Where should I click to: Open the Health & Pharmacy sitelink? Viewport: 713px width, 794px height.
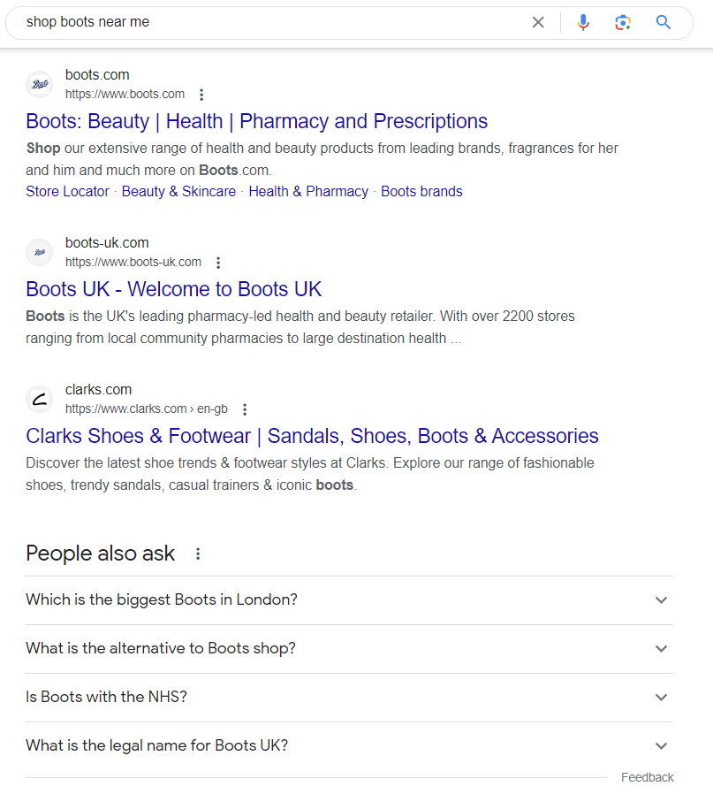[x=308, y=191]
